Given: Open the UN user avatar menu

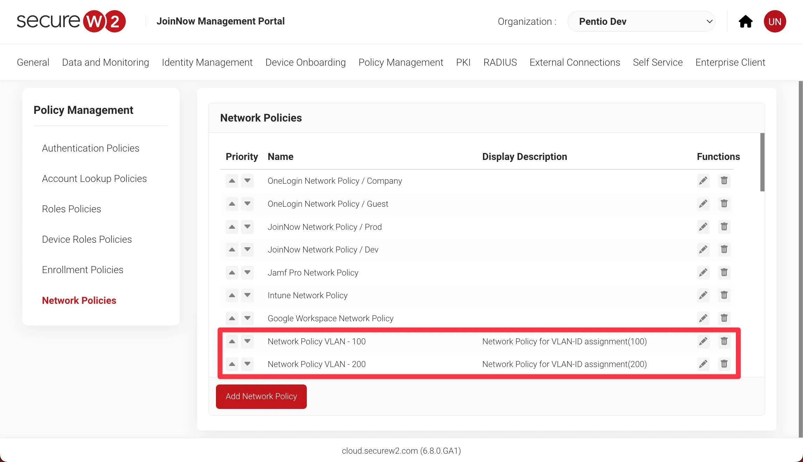Looking at the screenshot, I should point(775,22).
